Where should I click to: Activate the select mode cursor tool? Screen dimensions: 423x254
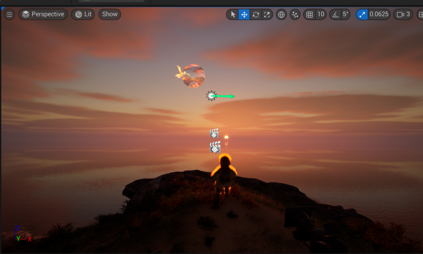coord(233,14)
